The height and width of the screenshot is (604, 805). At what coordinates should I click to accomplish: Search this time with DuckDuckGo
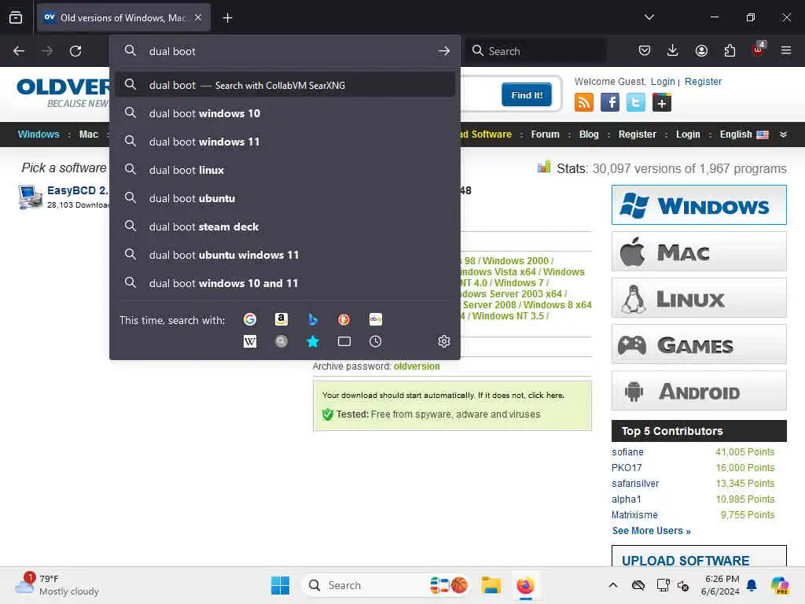tap(344, 319)
